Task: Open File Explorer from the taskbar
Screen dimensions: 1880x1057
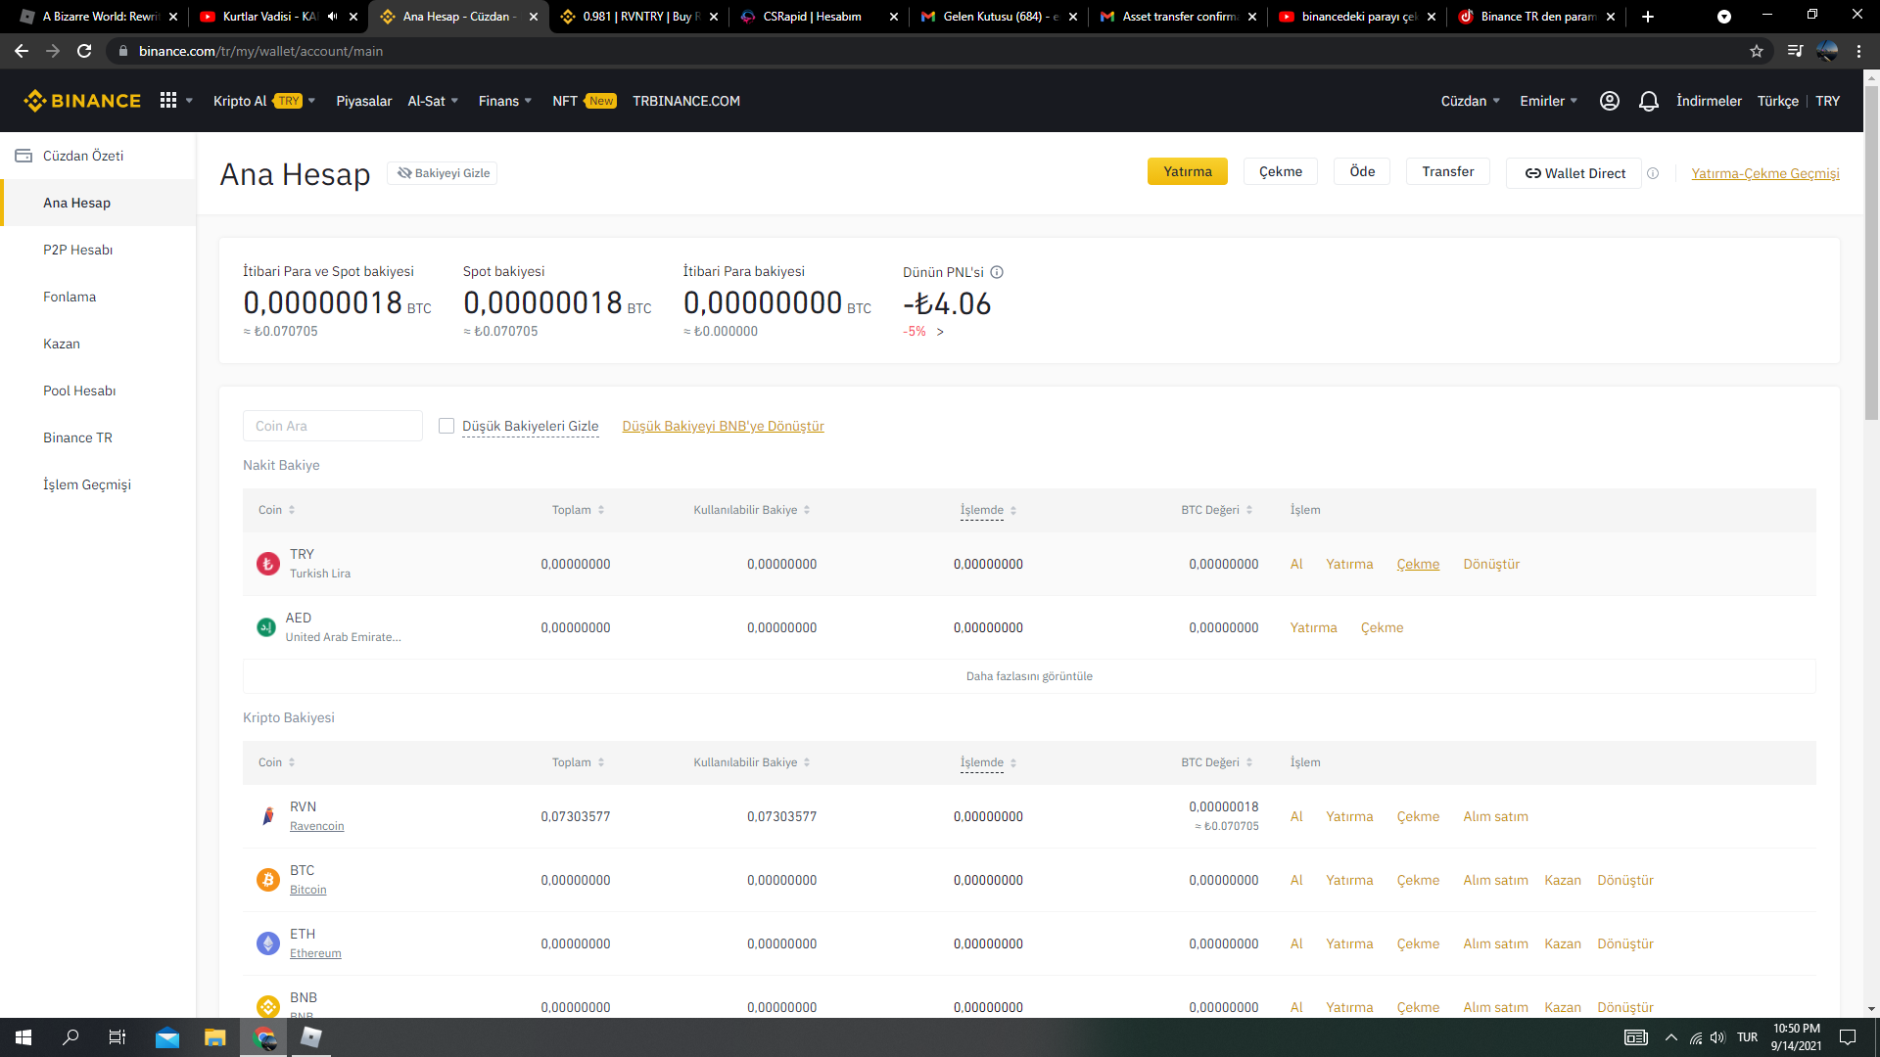Action: [x=214, y=1037]
